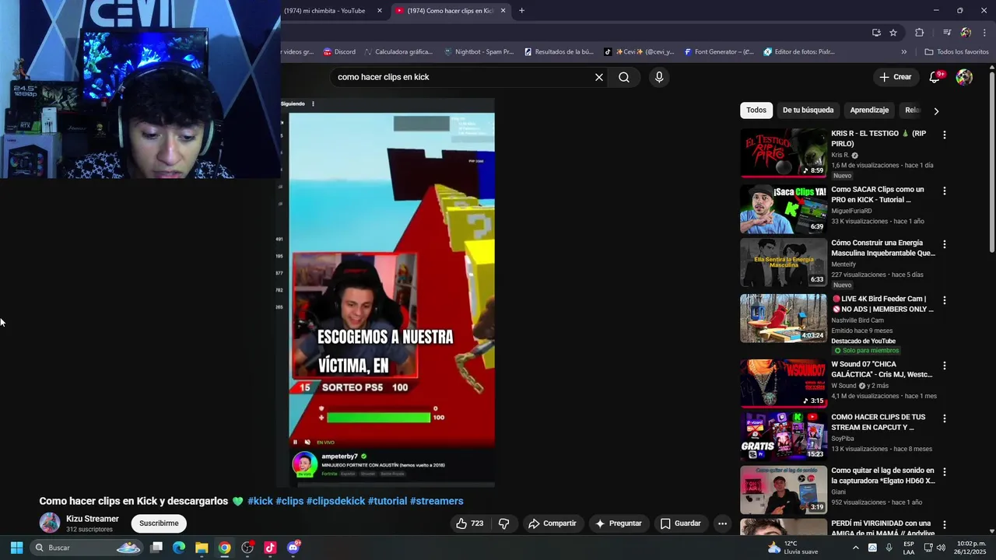Close the mi chimbita YouTube tab
This screenshot has height=560, width=996.
[380, 11]
